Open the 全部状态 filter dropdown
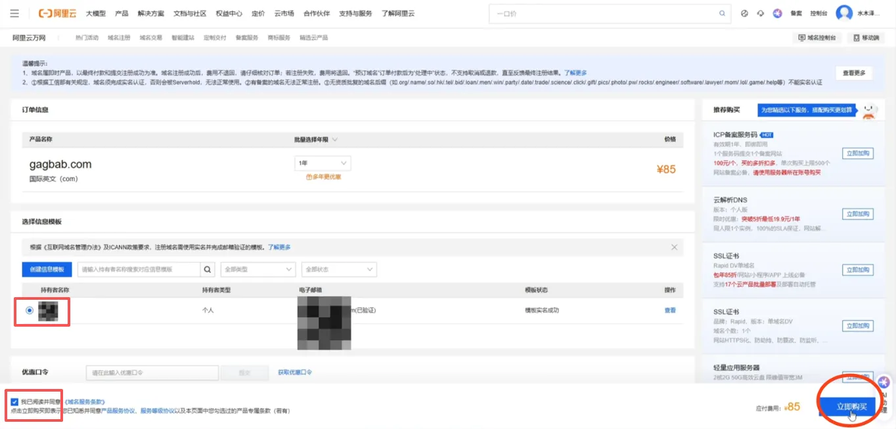 (x=338, y=269)
